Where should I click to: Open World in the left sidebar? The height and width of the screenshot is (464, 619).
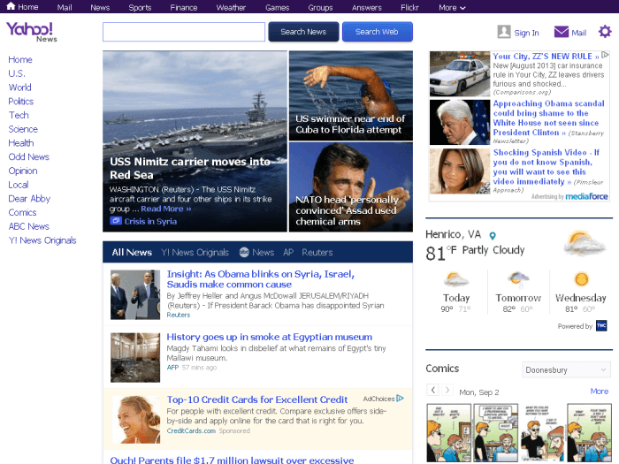[x=19, y=87]
